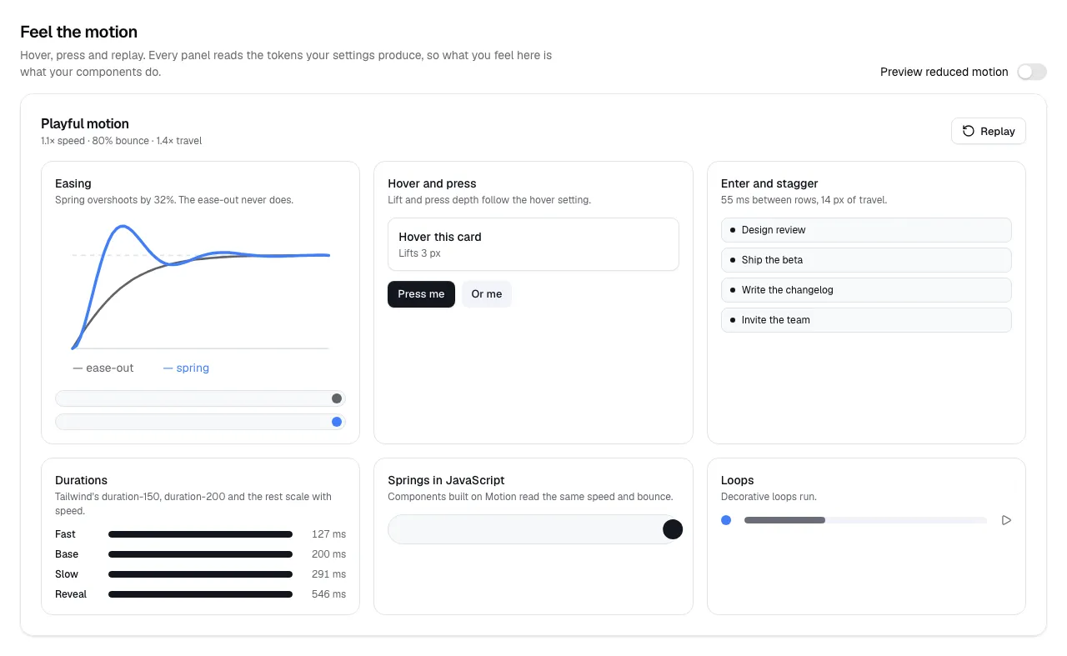This screenshot has width=1067, height=656.
Task: Click the Reveal duration bar
Action: tap(200, 594)
